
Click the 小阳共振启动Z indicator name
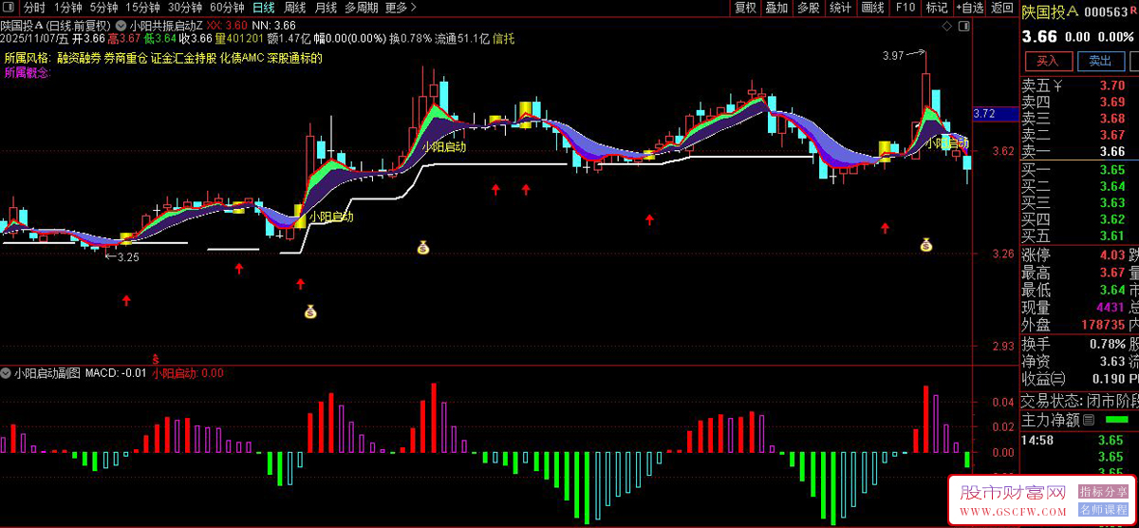coord(166,25)
